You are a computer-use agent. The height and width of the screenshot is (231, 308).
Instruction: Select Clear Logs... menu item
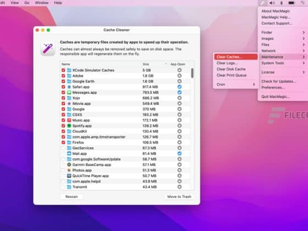coord(235,63)
